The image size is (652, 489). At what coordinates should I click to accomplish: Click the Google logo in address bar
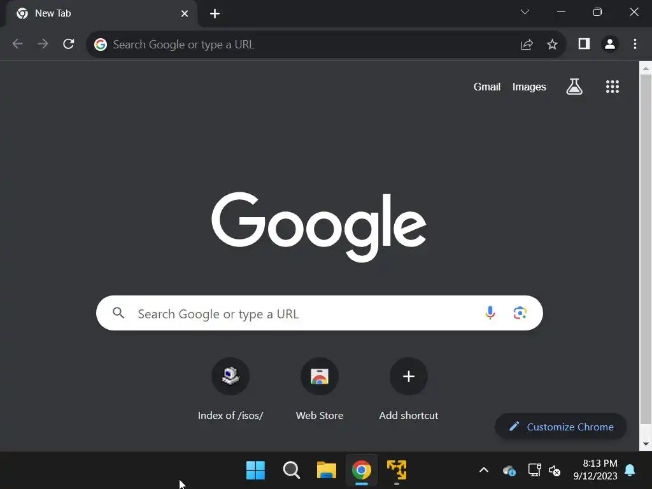tap(100, 44)
